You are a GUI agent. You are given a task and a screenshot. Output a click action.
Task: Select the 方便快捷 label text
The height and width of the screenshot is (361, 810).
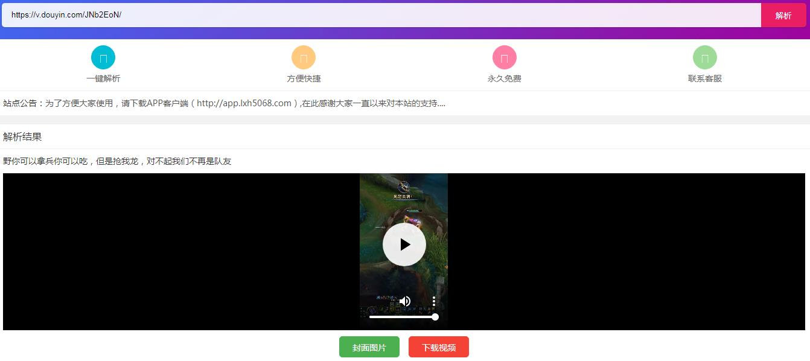[304, 78]
